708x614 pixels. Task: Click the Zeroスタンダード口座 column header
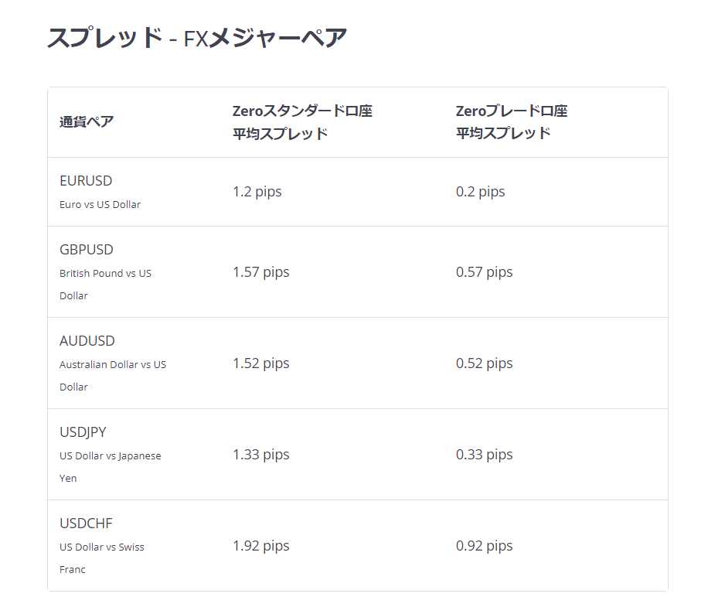302,122
